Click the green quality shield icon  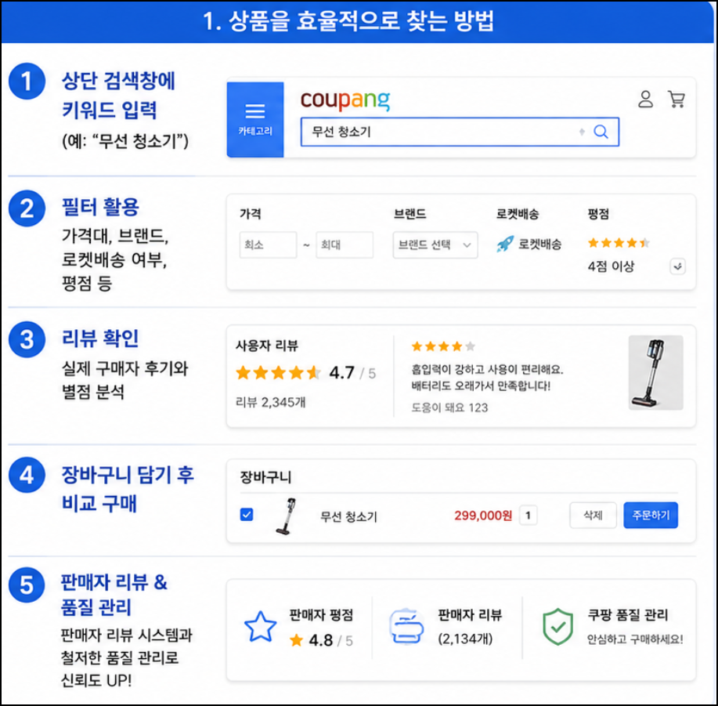[557, 627]
